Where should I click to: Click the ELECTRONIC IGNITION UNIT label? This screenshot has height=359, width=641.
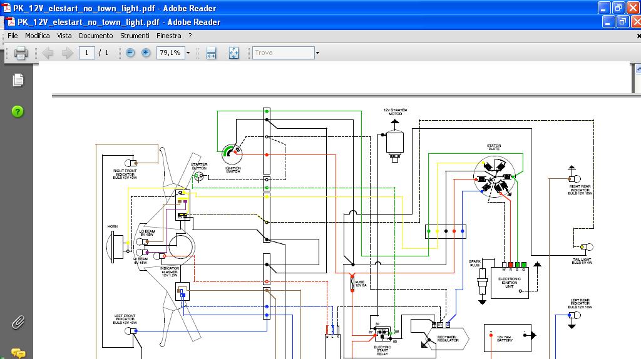(x=510, y=283)
